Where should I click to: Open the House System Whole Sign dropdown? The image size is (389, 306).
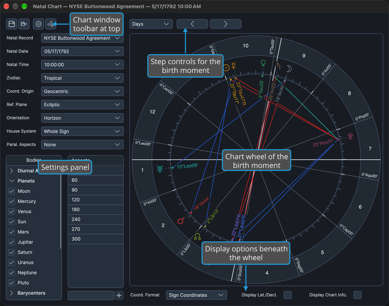pyautogui.click(x=82, y=131)
